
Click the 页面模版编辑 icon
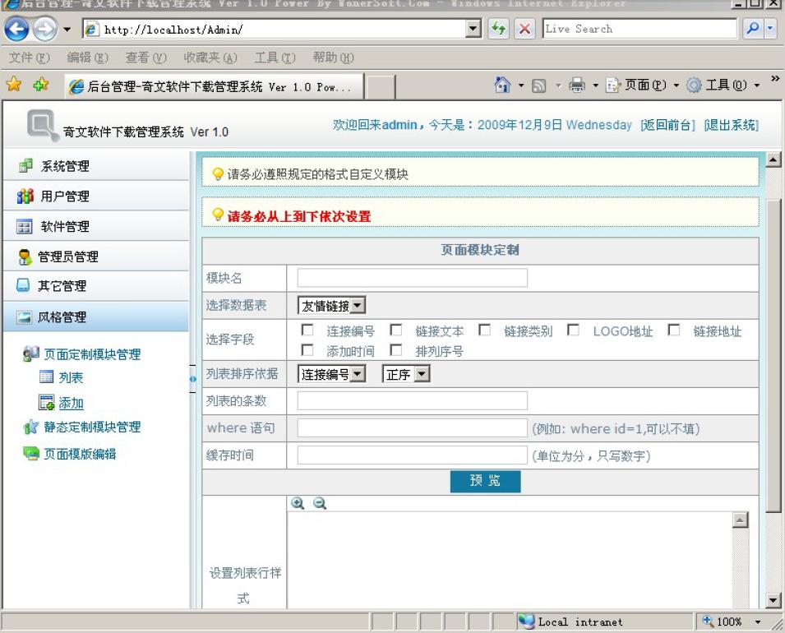(31, 454)
